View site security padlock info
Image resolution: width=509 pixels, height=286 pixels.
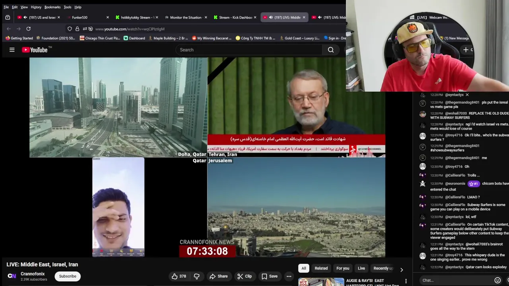(x=77, y=29)
